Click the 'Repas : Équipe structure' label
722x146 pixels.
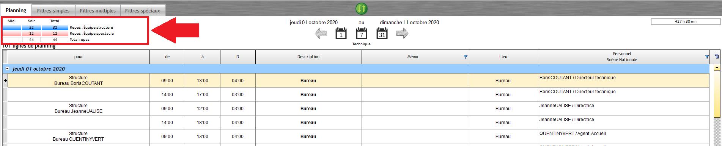pyautogui.click(x=91, y=28)
